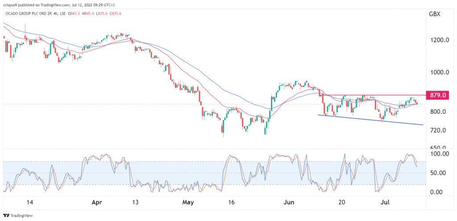Click the blue descending support trendline
This screenshot has height=221, width=457.
click(x=370, y=120)
